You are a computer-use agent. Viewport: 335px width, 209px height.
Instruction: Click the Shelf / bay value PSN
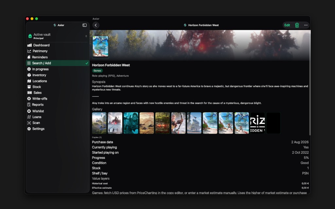[305, 173]
